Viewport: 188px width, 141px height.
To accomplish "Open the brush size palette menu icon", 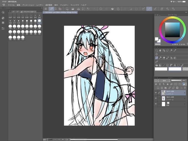I will [x=10, y=11].
